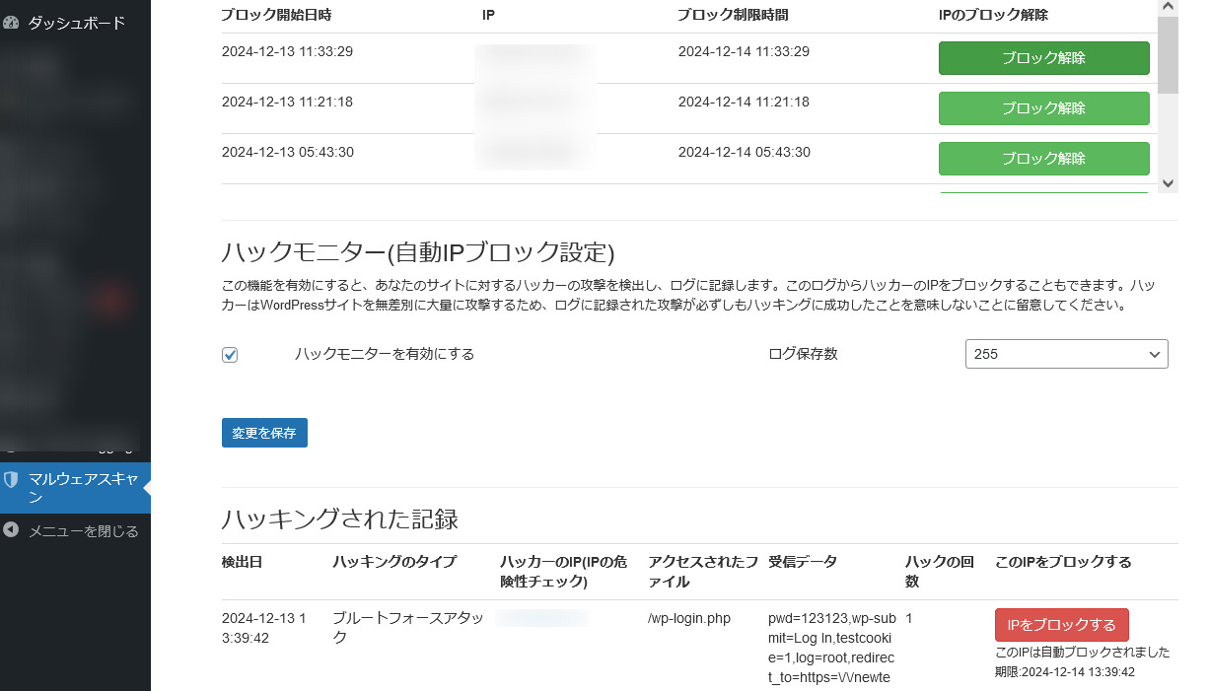Click the red IPをブロックする button
Viewport: 1209px width, 691px height.
pyautogui.click(x=1061, y=625)
